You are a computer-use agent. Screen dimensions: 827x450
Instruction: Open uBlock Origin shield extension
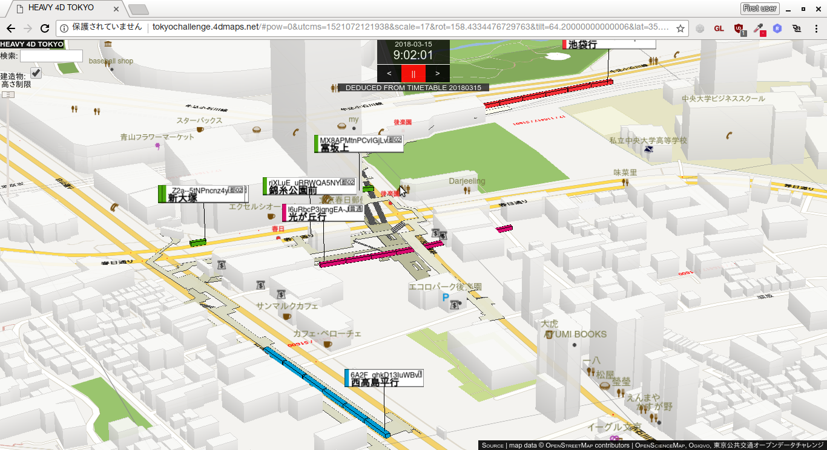click(x=739, y=28)
